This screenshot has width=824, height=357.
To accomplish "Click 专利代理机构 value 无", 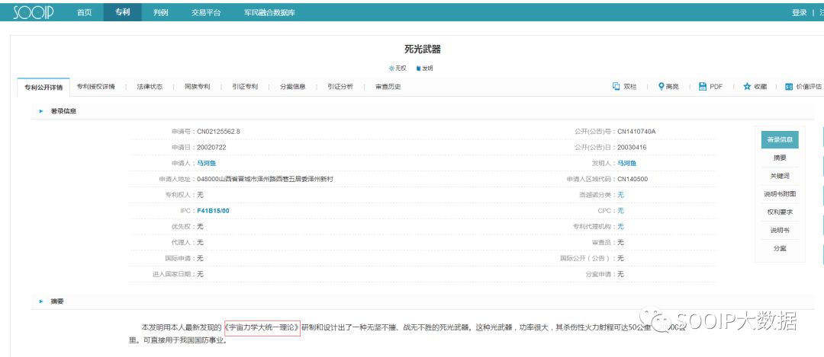I will (620, 227).
